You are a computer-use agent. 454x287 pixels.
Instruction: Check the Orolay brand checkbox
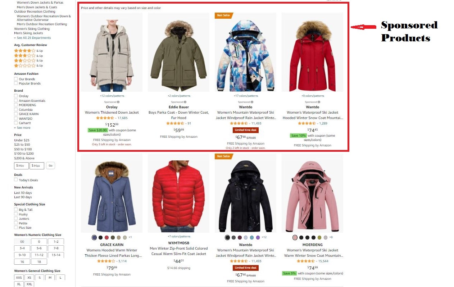16,96
